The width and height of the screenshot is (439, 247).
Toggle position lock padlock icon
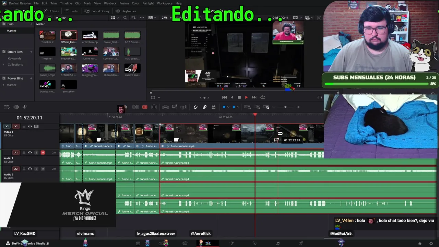pos(214,107)
